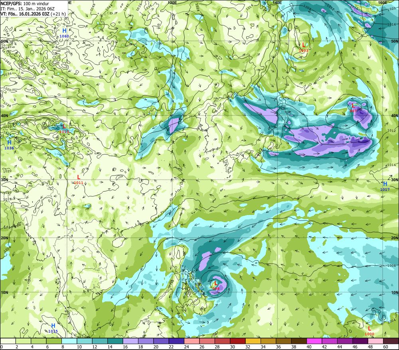The width and height of the screenshot is (399, 350).
Task: Pick the deep purple 22–24 legend swatch
Action: click(x=177, y=341)
